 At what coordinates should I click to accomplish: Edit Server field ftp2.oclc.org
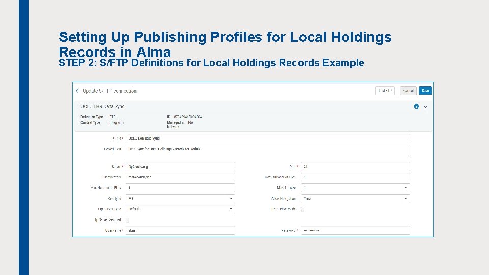tap(180, 167)
